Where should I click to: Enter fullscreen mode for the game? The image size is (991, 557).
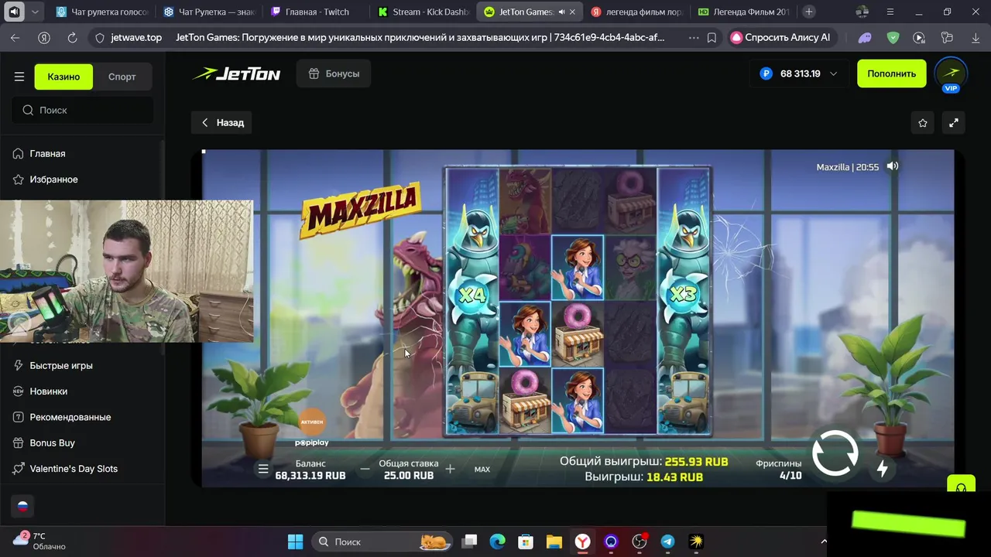954,122
